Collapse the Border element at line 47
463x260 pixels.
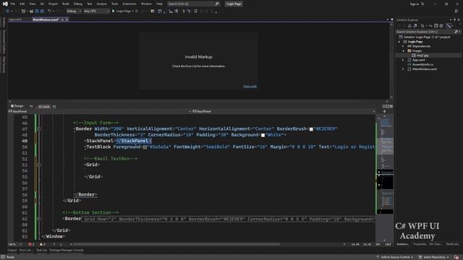click(38, 129)
